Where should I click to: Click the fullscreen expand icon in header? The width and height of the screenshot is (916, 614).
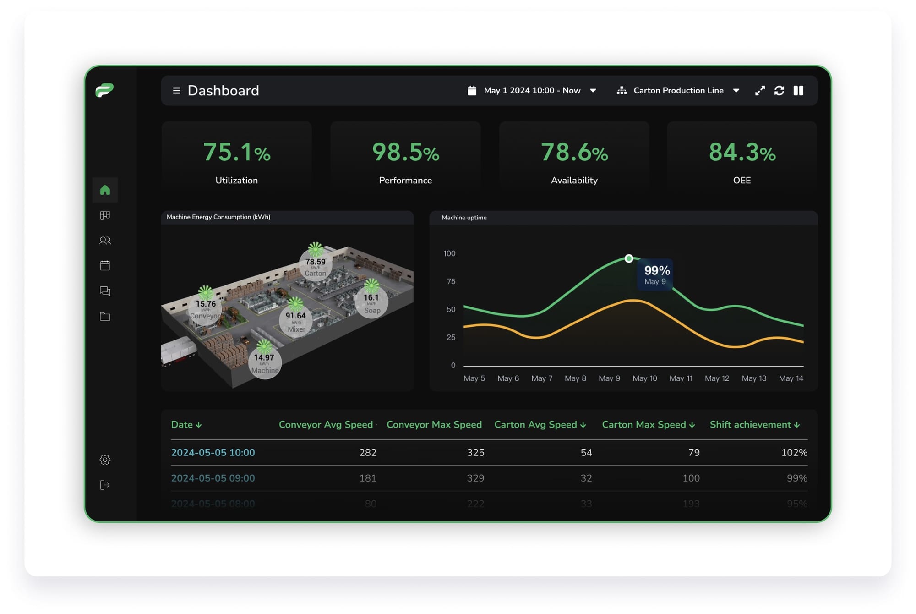point(760,90)
